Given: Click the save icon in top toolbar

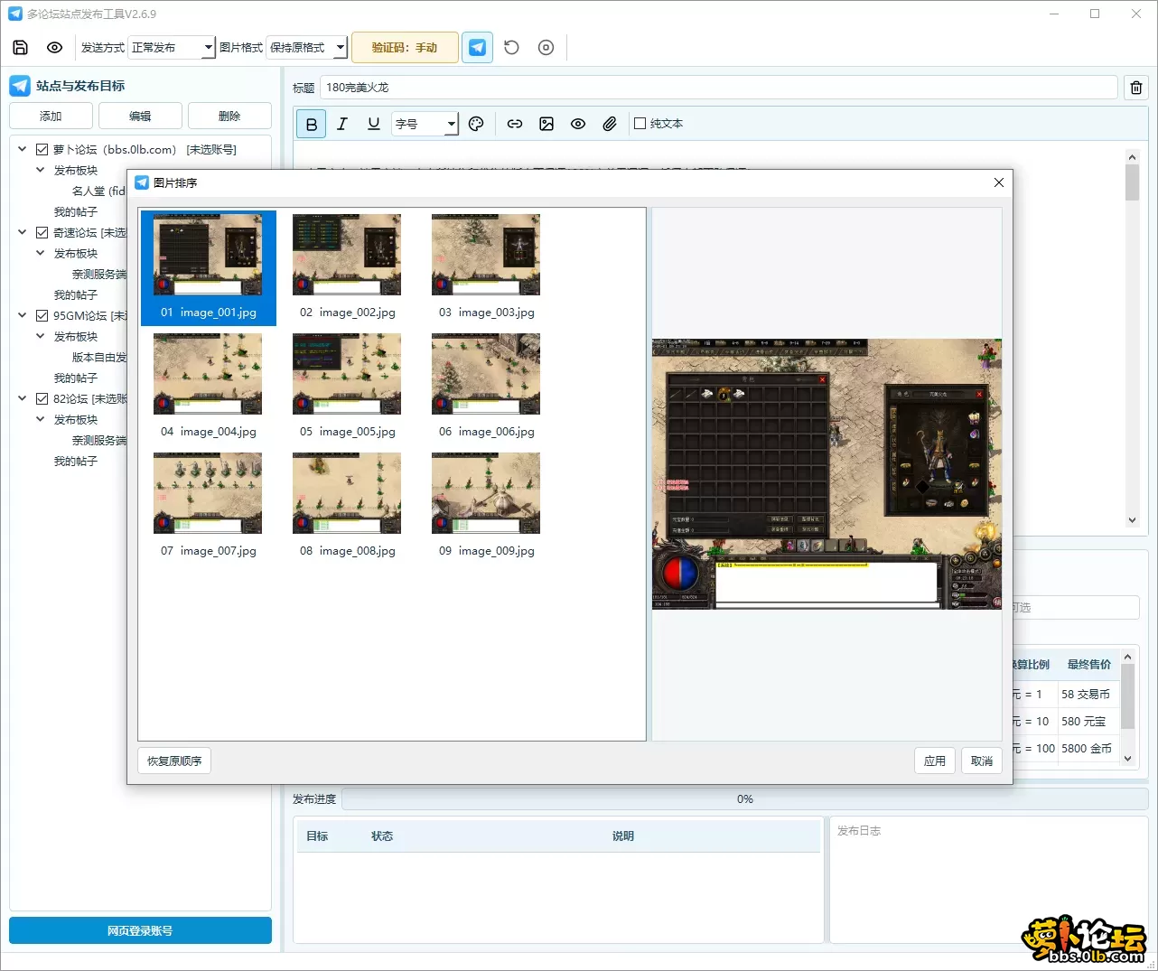Looking at the screenshot, I should [x=21, y=48].
